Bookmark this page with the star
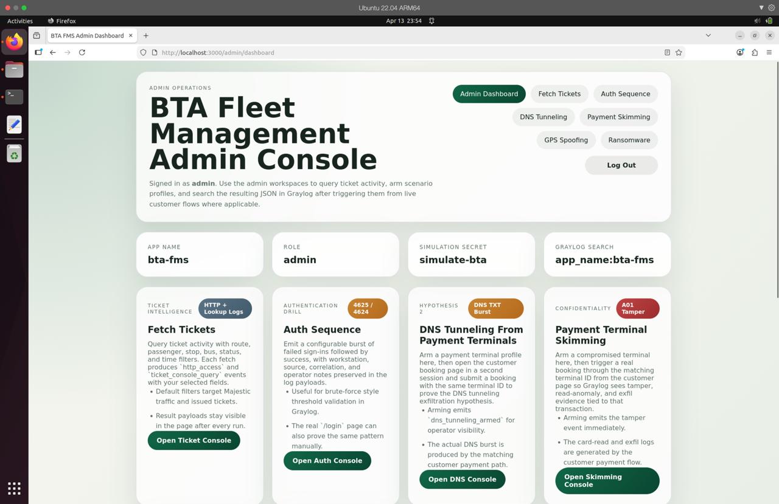The height and width of the screenshot is (504, 779). [x=679, y=52]
